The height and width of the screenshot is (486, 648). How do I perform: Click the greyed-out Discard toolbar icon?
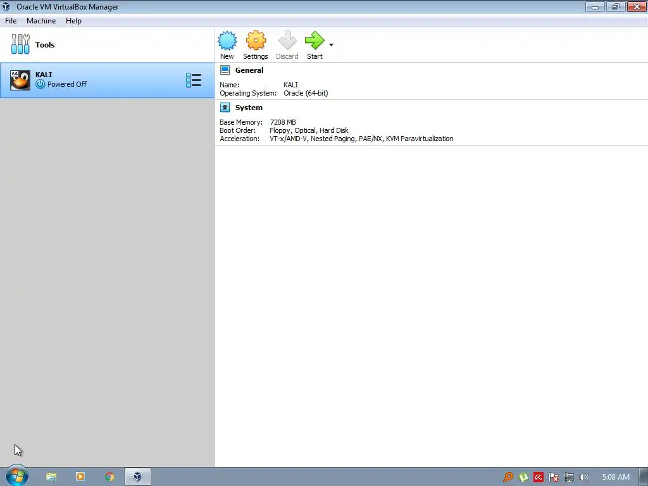287,40
